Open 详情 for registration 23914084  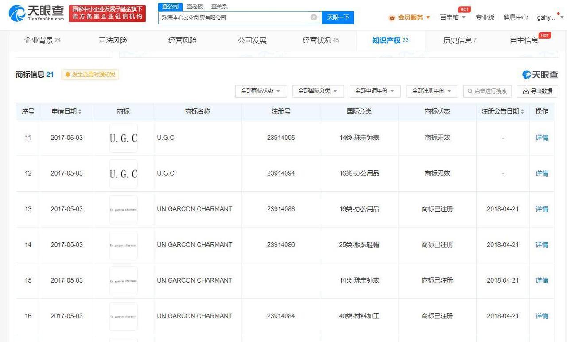pos(542,316)
